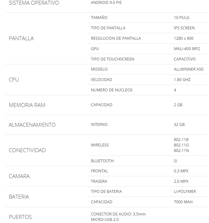Click the NUMERO DE NUCLEOS label
The height and width of the screenshot is (223, 209).
(112, 90)
